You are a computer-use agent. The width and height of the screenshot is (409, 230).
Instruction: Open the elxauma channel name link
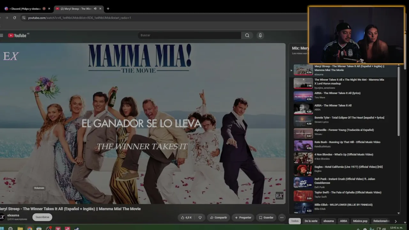point(13,215)
